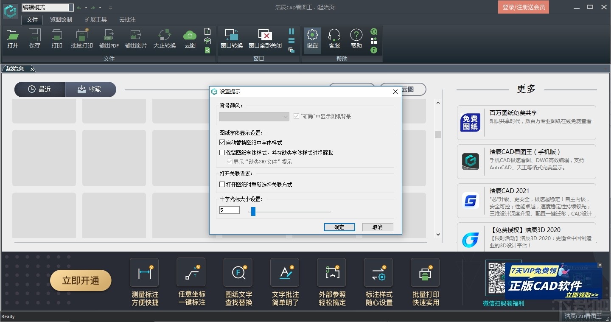
Task: Launch the 云图 cloud drawing tool
Action: [190, 38]
